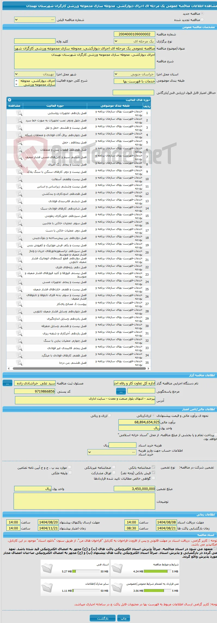The width and height of the screenshot is (217, 623).
Task: Open the document fee account info dropdown
Action: pyautogui.click(x=112, y=452)
